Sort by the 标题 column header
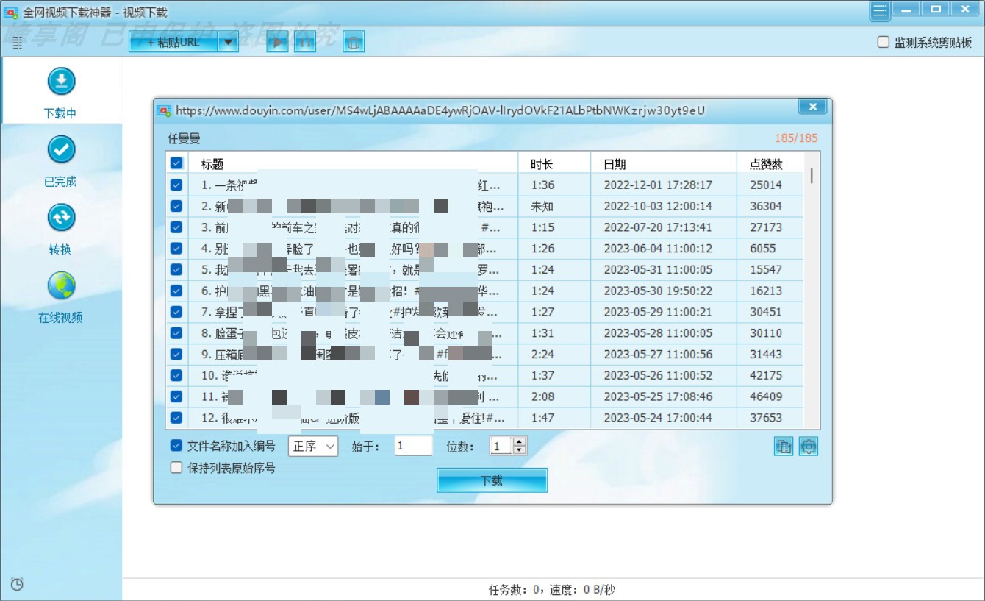This screenshot has height=601, width=985. pos(354,164)
